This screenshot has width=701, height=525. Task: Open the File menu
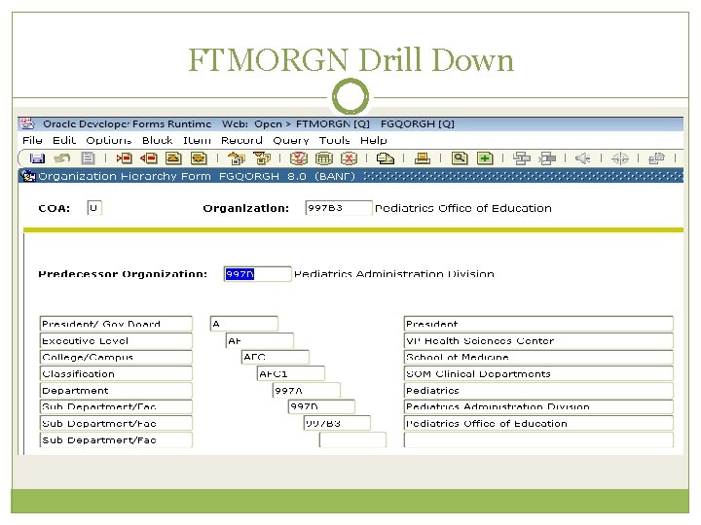coord(32,140)
